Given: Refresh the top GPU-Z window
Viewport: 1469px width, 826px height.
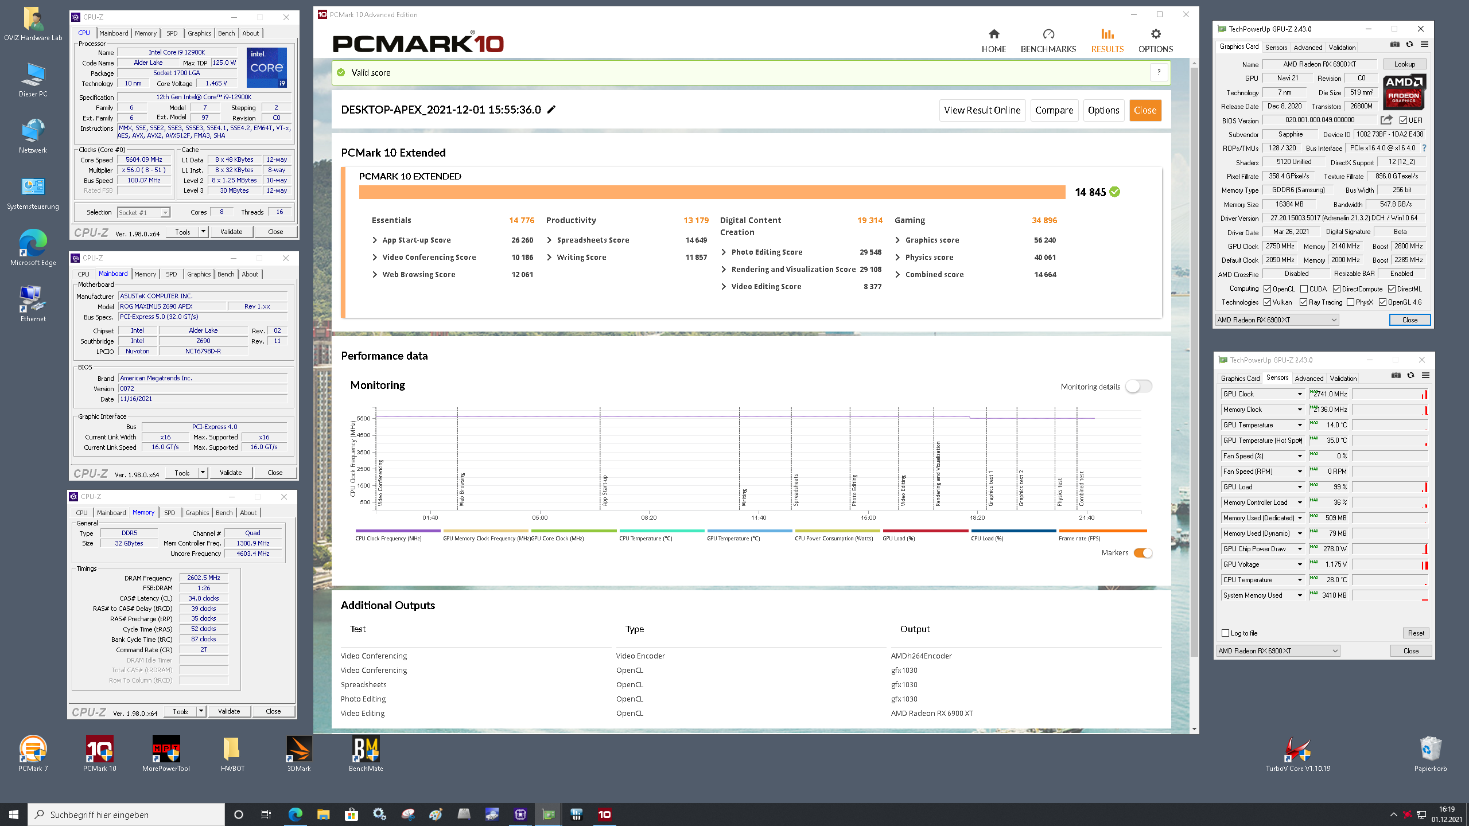Looking at the screenshot, I should click(x=1409, y=45).
